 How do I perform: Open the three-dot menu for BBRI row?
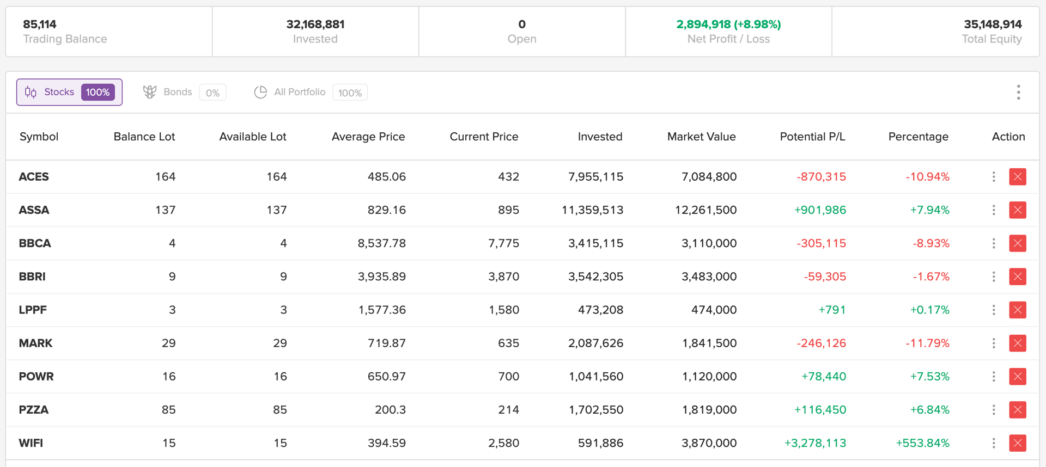pos(994,276)
